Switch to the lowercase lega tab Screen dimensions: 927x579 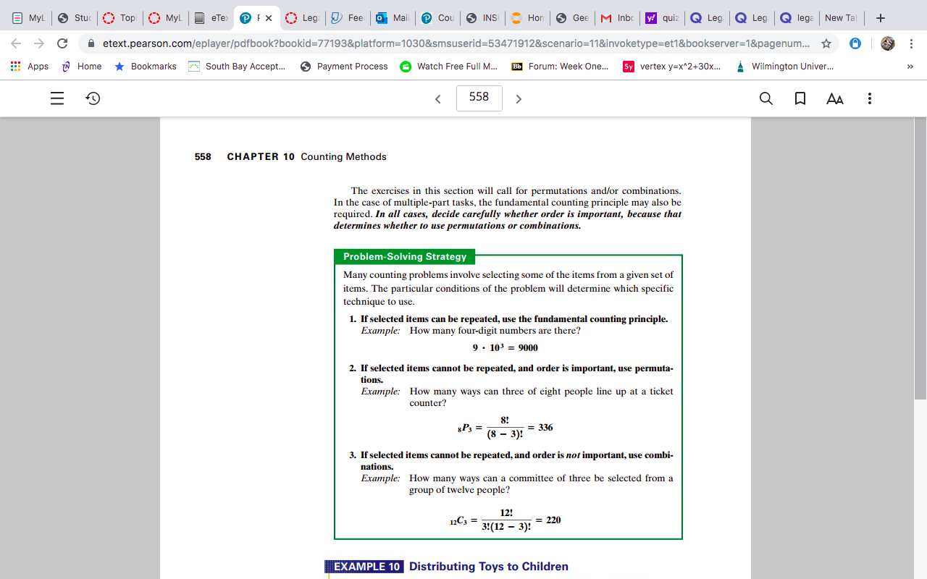(x=797, y=18)
